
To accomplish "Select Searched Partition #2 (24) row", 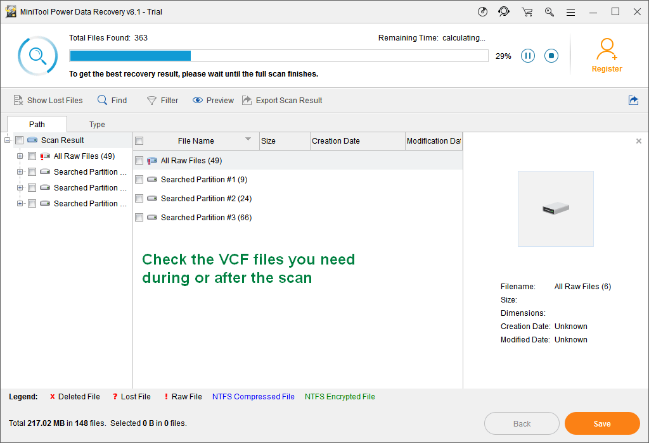I will [298, 198].
